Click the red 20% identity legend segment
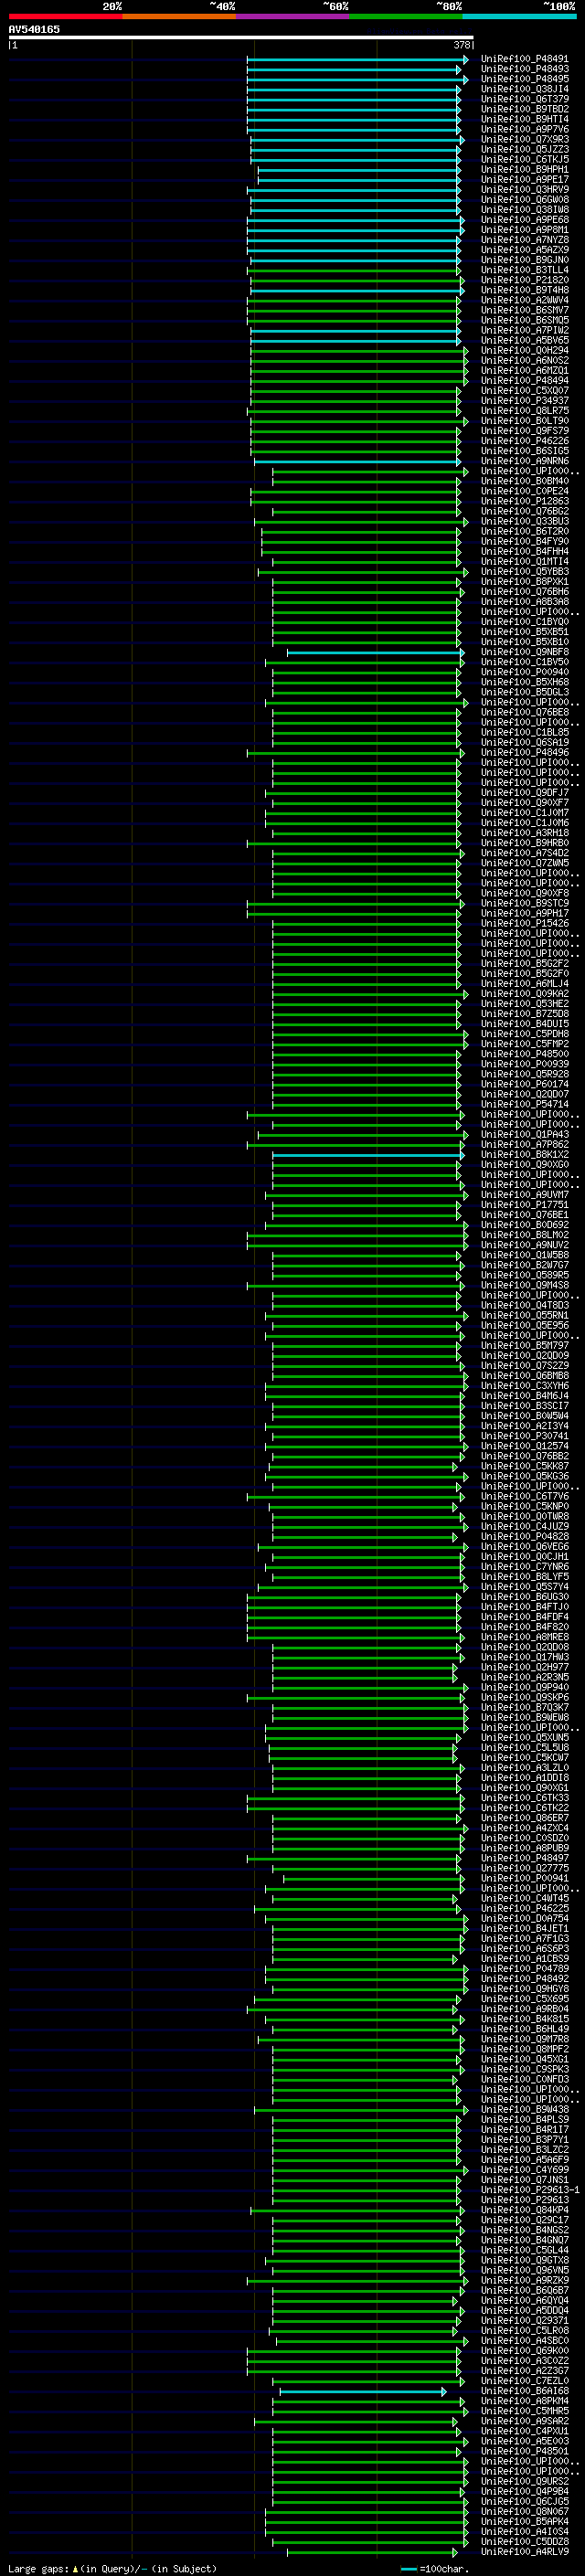This screenshot has width=585, height=2576. pos(65,17)
